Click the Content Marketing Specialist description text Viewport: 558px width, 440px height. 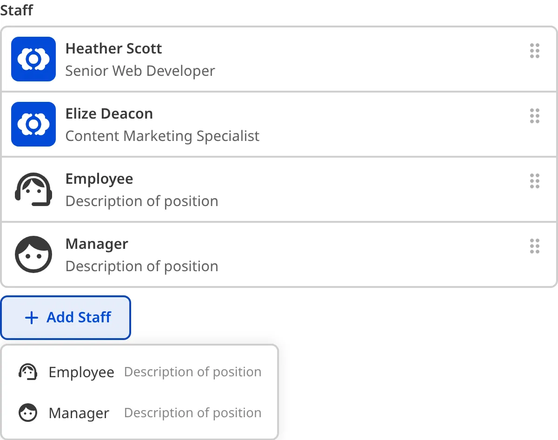163,136
